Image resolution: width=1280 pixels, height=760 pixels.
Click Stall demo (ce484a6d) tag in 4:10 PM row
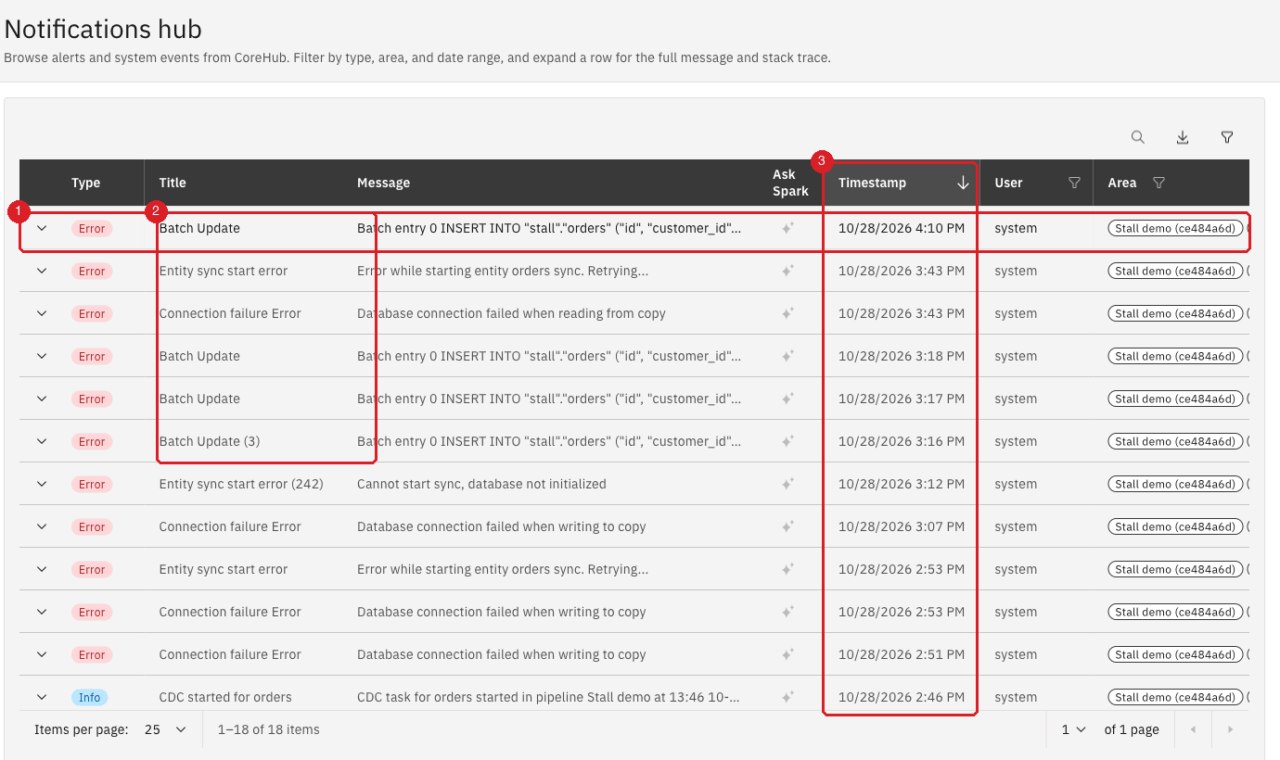[x=1175, y=228]
